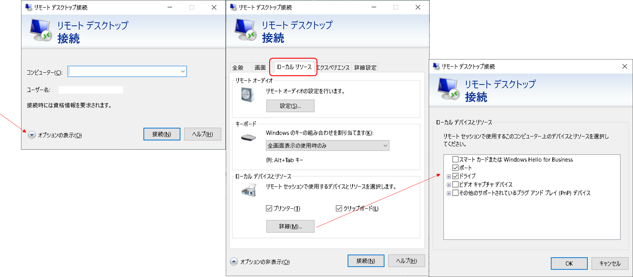633x277 pixels.
Task: Uncheck the ポート checkbox
Action: click(455, 168)
